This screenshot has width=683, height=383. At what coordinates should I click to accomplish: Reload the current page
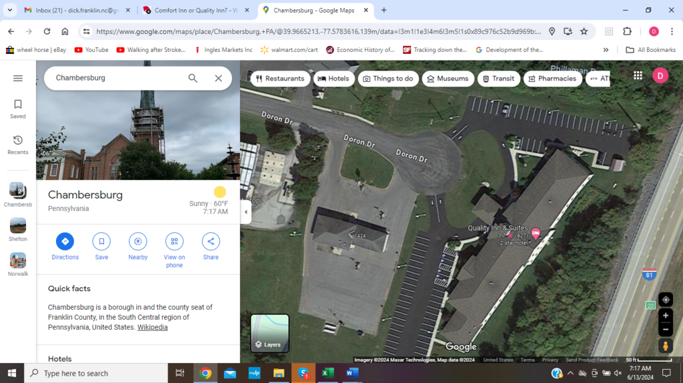[47, 31]
